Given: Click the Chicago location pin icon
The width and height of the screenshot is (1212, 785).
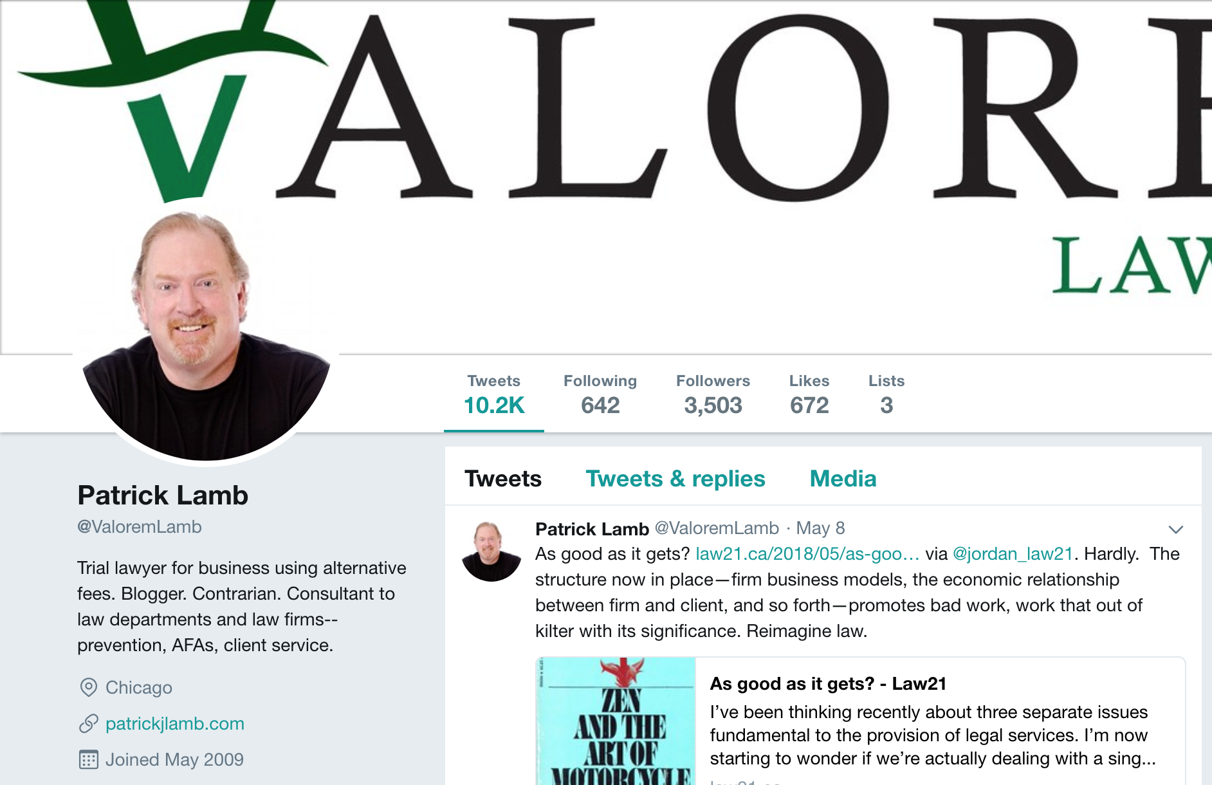Looking at the screenshot, I should pyautogui.click(x=88, y=687).
